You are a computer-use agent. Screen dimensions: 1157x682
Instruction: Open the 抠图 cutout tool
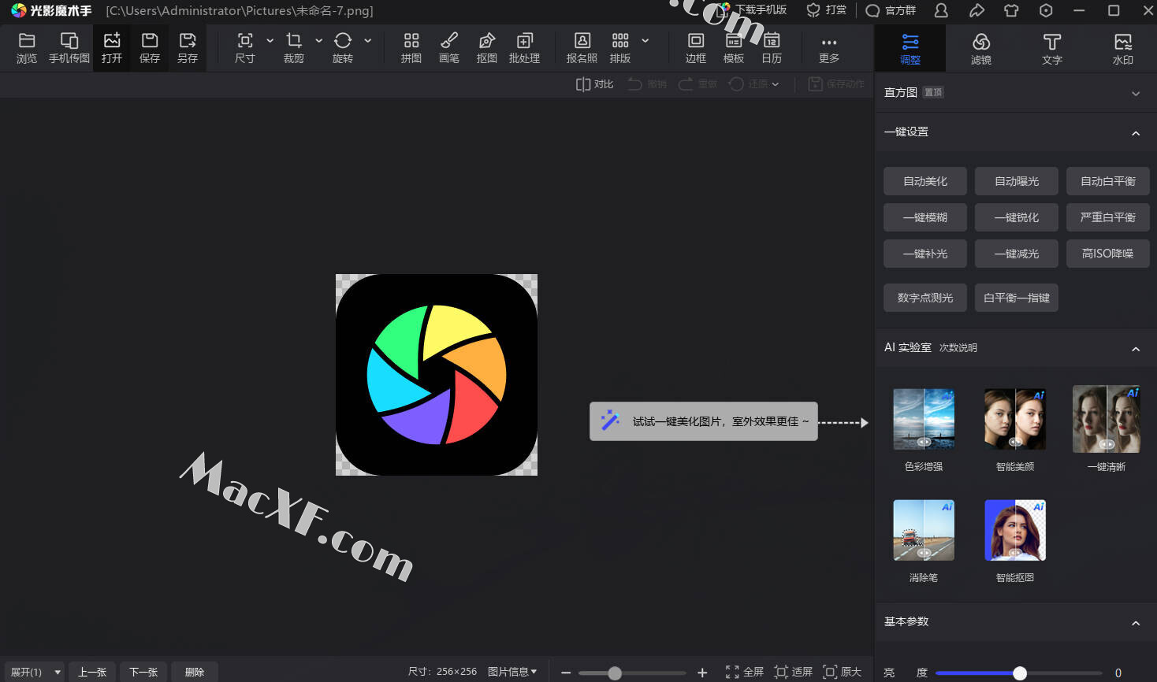point(486,48)
